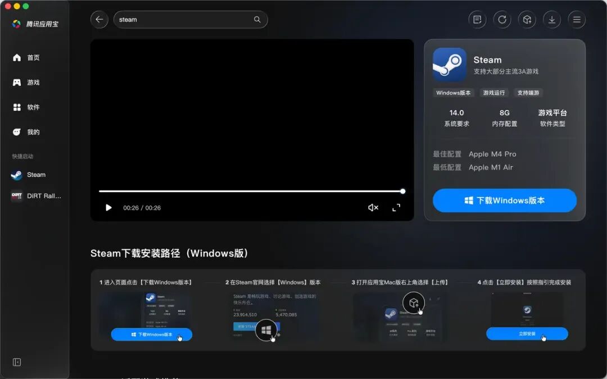Play the Steam preview video
This screenshot has height=379, width=607.
click(108, 208)
